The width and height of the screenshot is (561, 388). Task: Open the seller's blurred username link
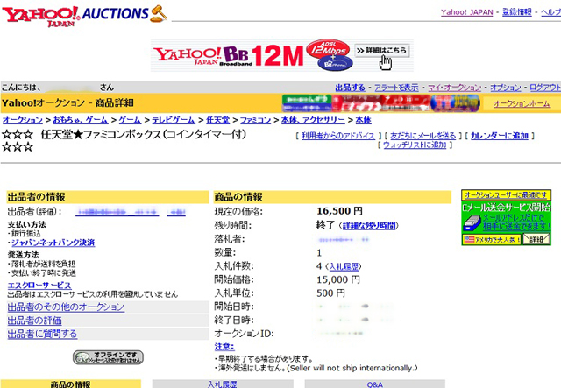pos(117,212)
